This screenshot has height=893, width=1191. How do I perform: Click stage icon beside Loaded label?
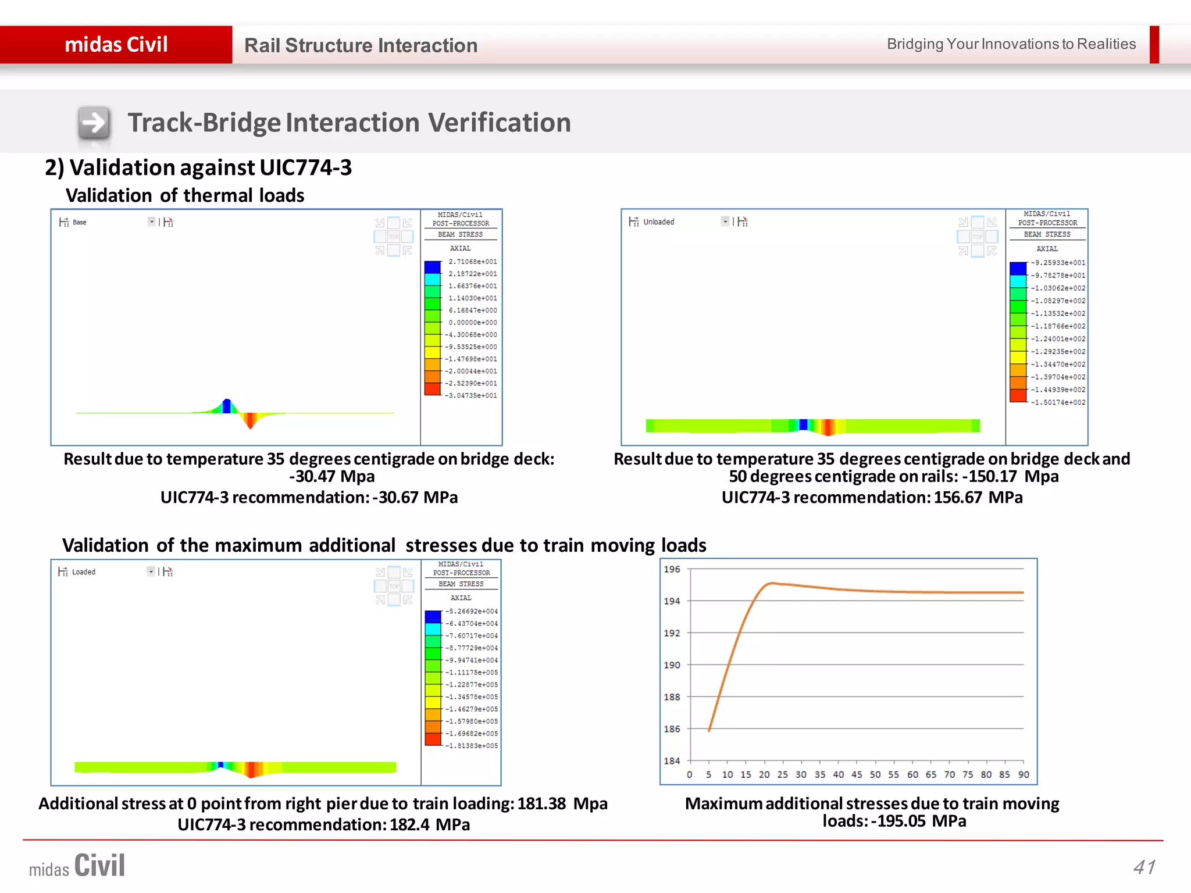[63, 571]
